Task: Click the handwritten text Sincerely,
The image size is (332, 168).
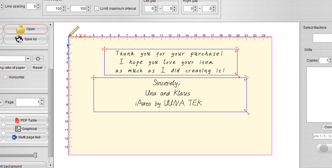Action: [x=166, y=83]
